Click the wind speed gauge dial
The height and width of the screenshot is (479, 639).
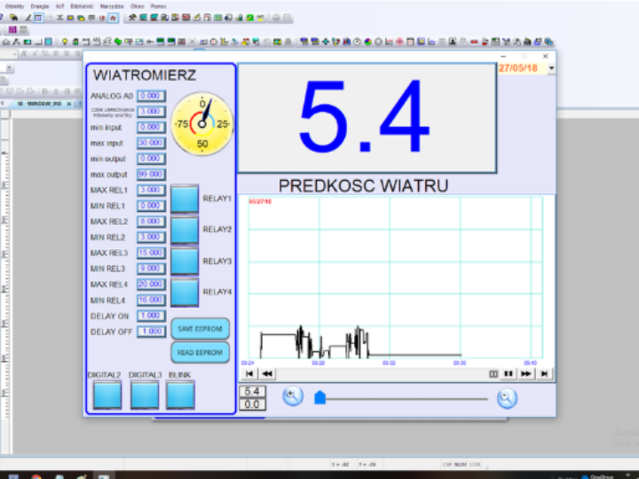coord(202,123)
